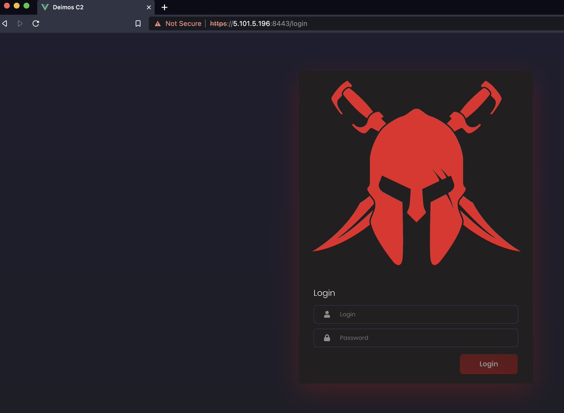Click the Deimos C2 favicon on the browser tab
Screen dimensions: 564x413
[x=45, y=7]
